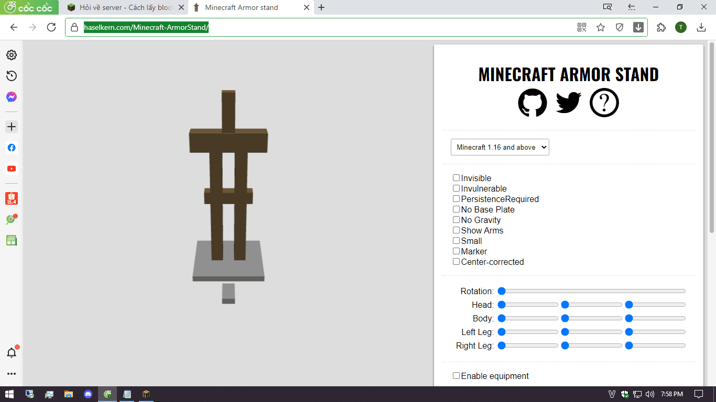Image resolution: width=716 pixels, height=402 pixels.
Task: Click the address bar URL field
Action: (325, 28)
